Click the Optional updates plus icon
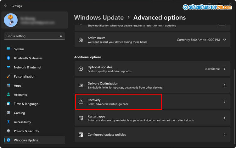This screenshot has height=148, width=236. tap(81, 69)
